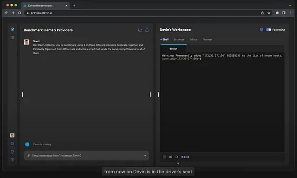Open the sessions list icon in sidebar
This screenshot has height=178, width=297.
13,38
